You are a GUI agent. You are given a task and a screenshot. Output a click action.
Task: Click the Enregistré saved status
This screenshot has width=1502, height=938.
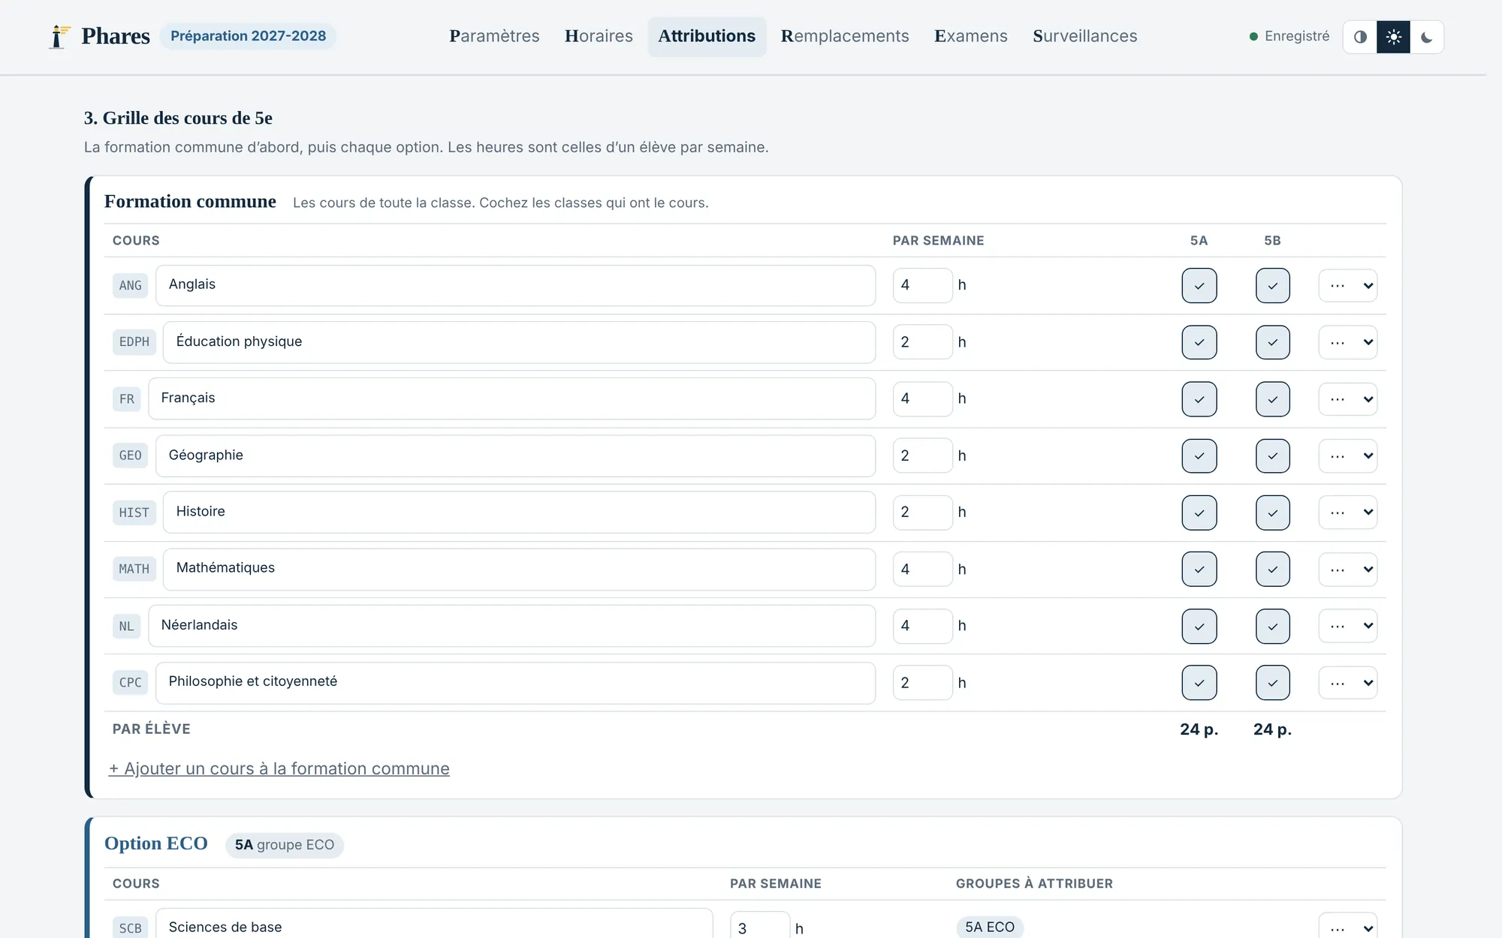point(1289,36)
